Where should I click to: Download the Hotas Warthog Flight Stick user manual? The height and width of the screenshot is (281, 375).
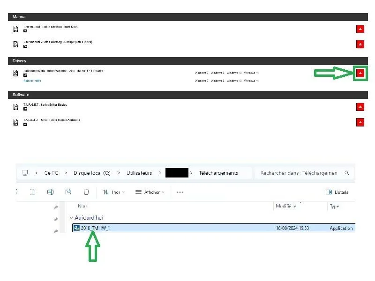pos(360,29)
